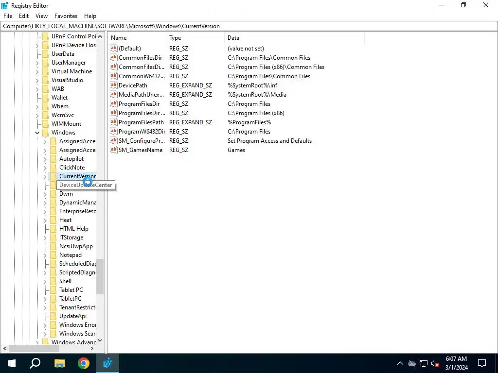Open the File menu
498x373 pixels.
pyautogui.click(x=8, y=16)
